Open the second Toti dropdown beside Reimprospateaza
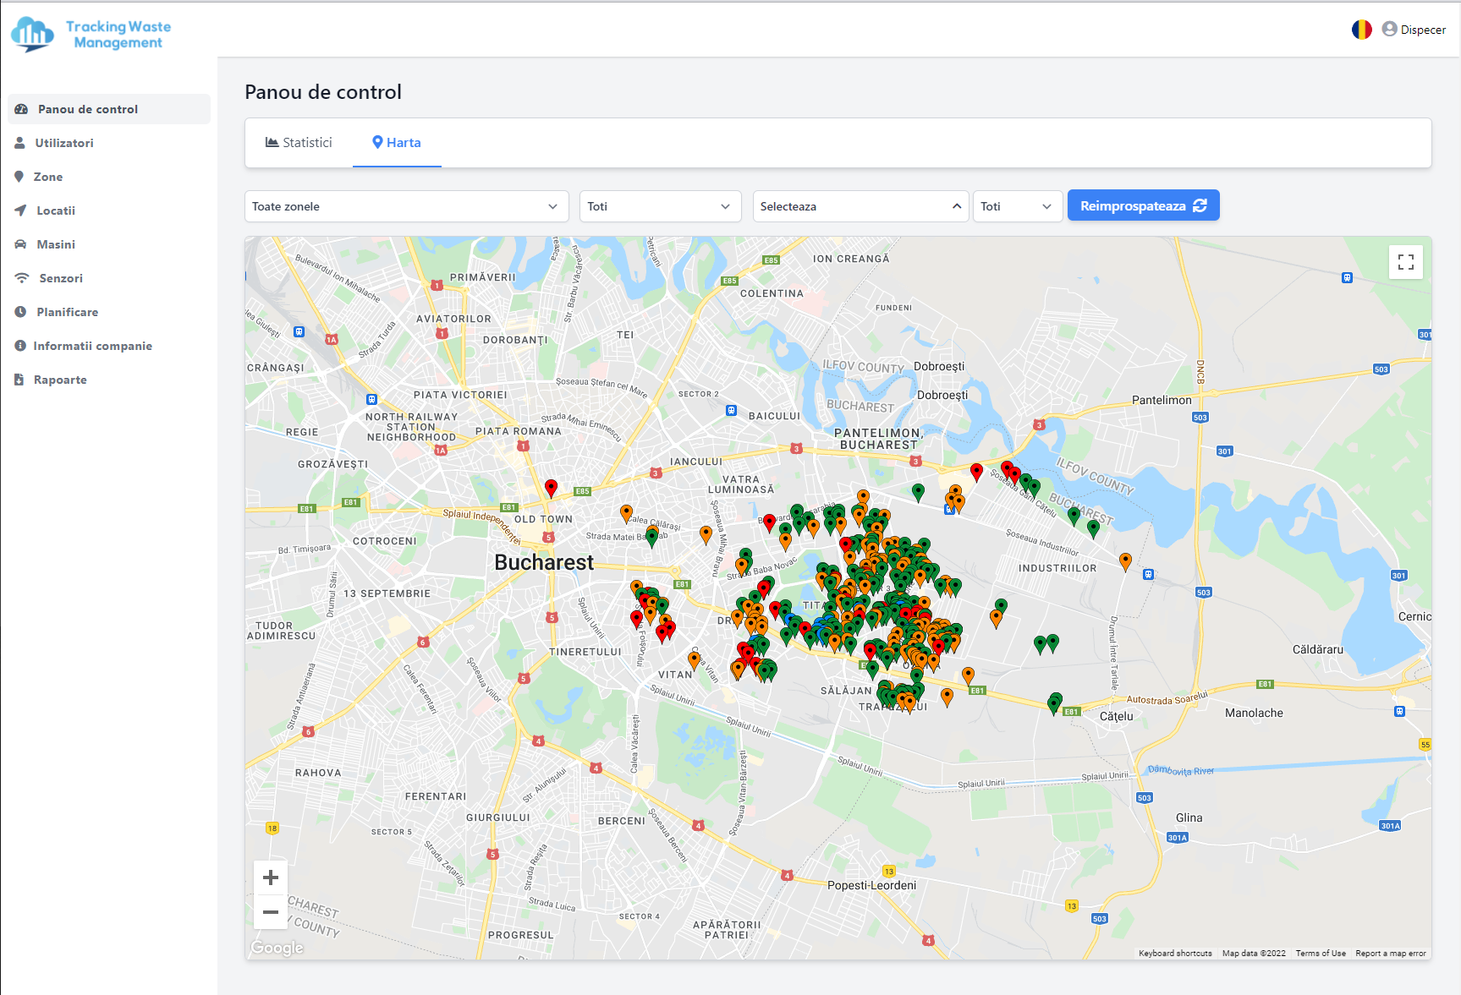 click(x=1017, y=206)
